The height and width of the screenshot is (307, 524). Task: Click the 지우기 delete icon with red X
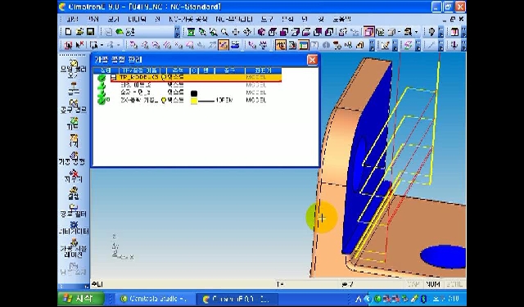(73, 176)
